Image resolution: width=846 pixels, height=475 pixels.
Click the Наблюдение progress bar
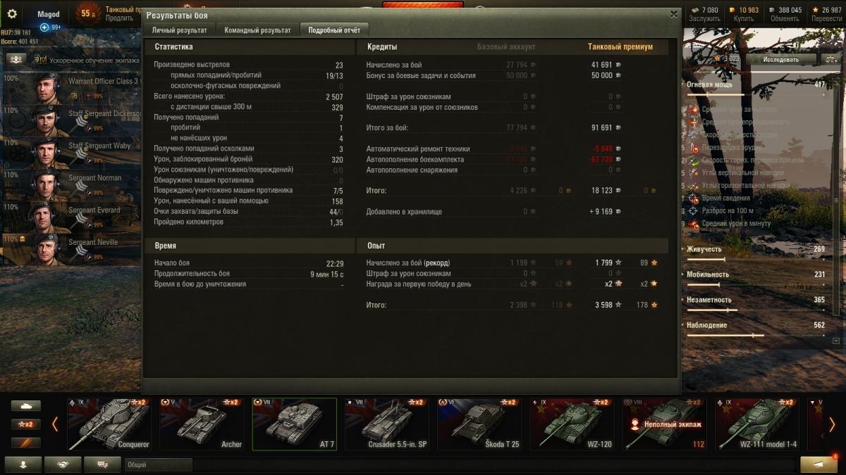(754, 335)
